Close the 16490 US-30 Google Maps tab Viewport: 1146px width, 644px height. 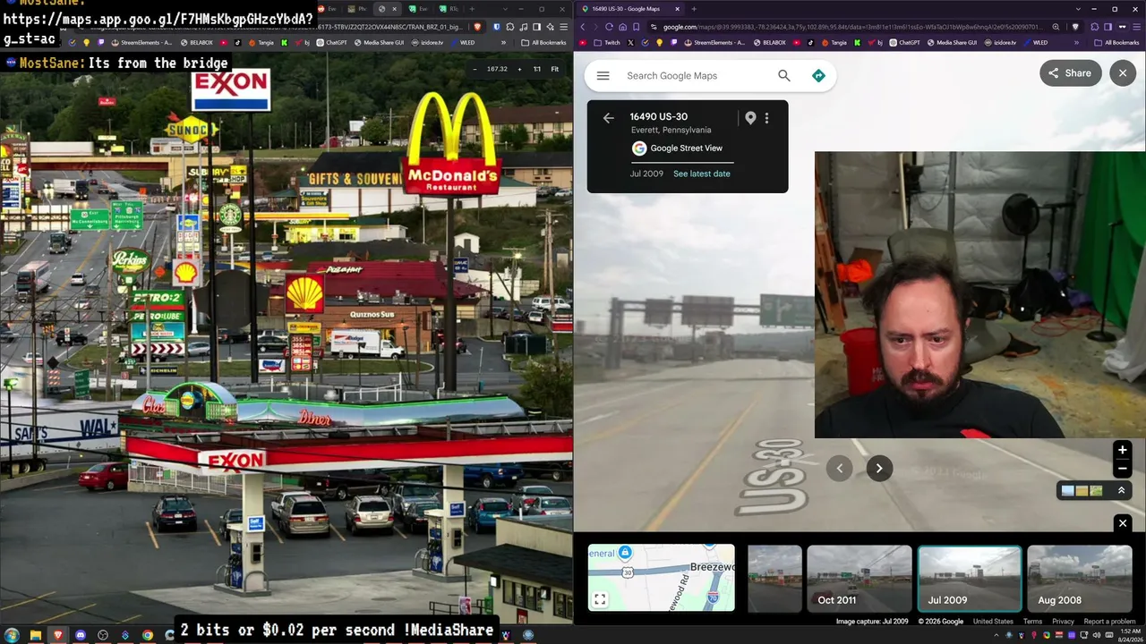[677, 9]
